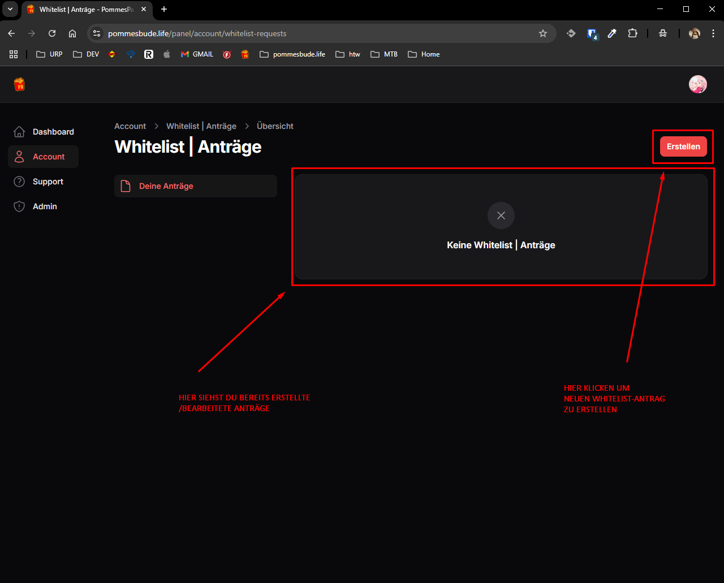This screenshot has width=724, height=583.
Task: Bookmark this page with the star icon
Action: click(543, 33)
